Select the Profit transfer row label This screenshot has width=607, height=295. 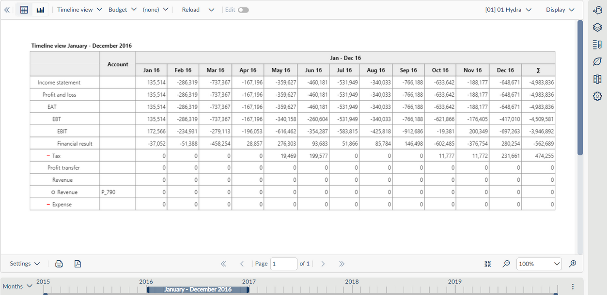63,168
